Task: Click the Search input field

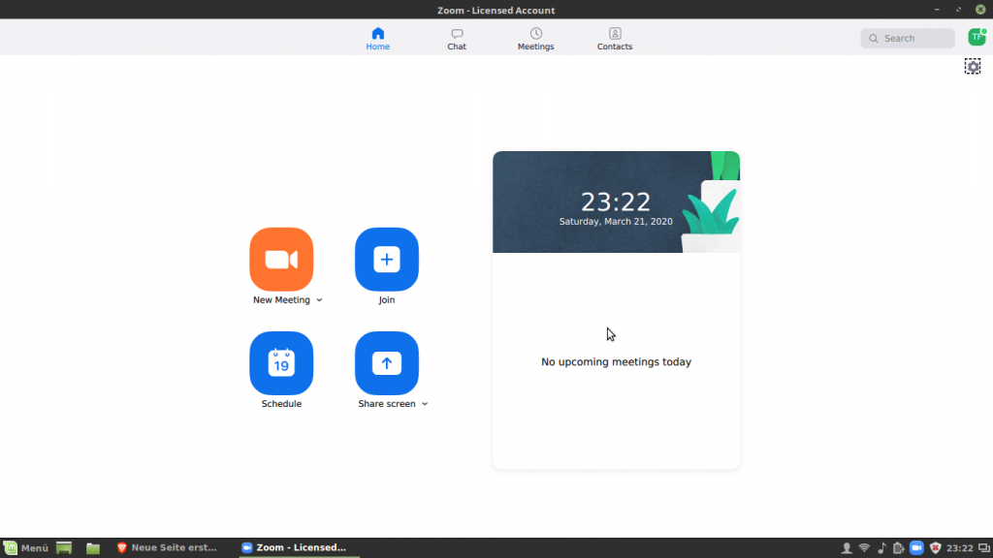Action: point(908,39)
